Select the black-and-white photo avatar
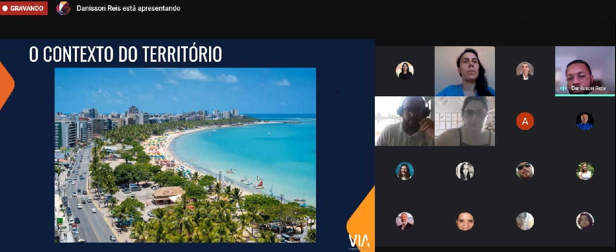Viewport: 616px width, 252px height. [x=464, y=171]
